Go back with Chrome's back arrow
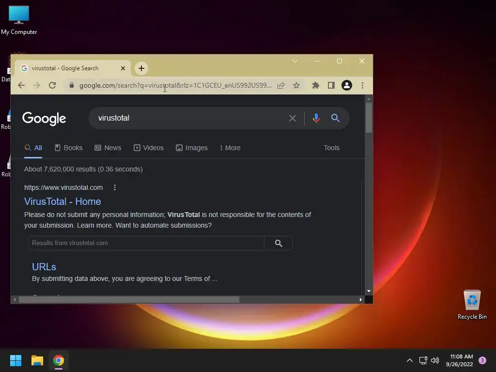496x372 pixels. (x=21, y=85)
